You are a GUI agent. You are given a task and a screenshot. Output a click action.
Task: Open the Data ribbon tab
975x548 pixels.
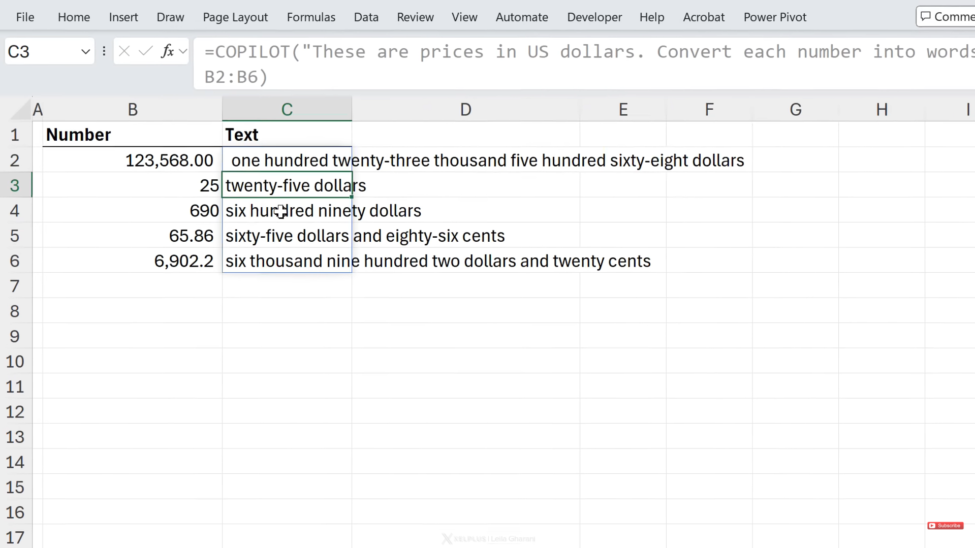coord(366,17)
